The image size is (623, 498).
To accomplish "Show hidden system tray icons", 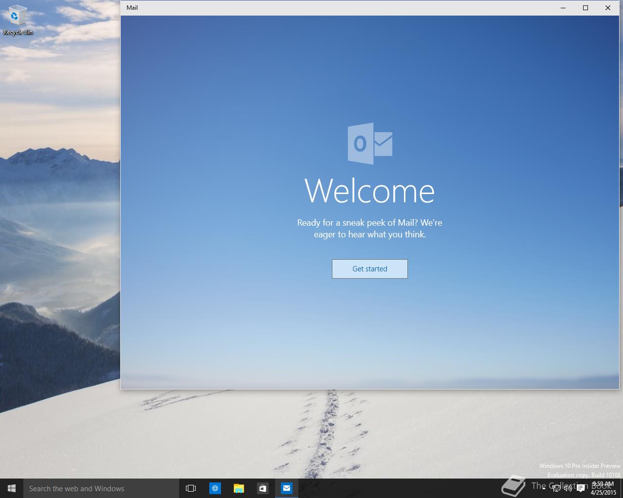I will 544,488.
